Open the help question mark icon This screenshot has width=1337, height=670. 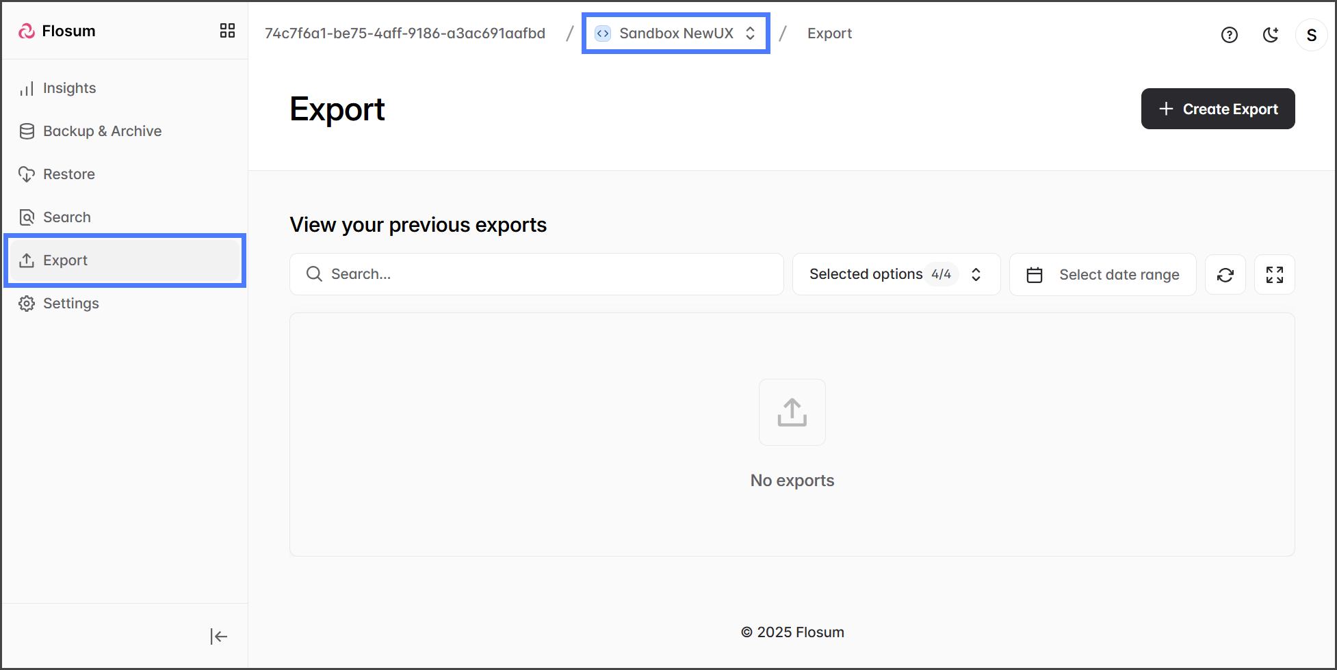(x=1229, y=35)
